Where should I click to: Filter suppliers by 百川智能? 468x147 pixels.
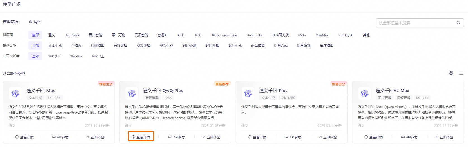(96, 35)
